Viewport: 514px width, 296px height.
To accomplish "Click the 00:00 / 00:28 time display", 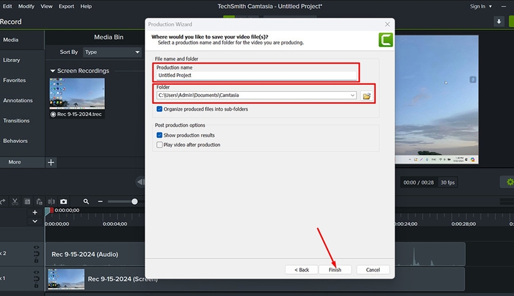I will click(x=418, y=182).
